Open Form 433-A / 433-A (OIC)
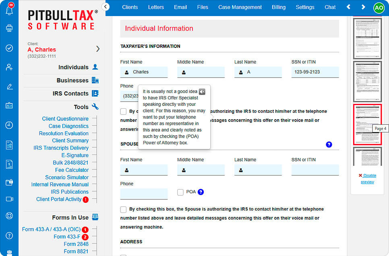This screenshot has width=389, height=256. pyautogui.click(x=52, y=229)
